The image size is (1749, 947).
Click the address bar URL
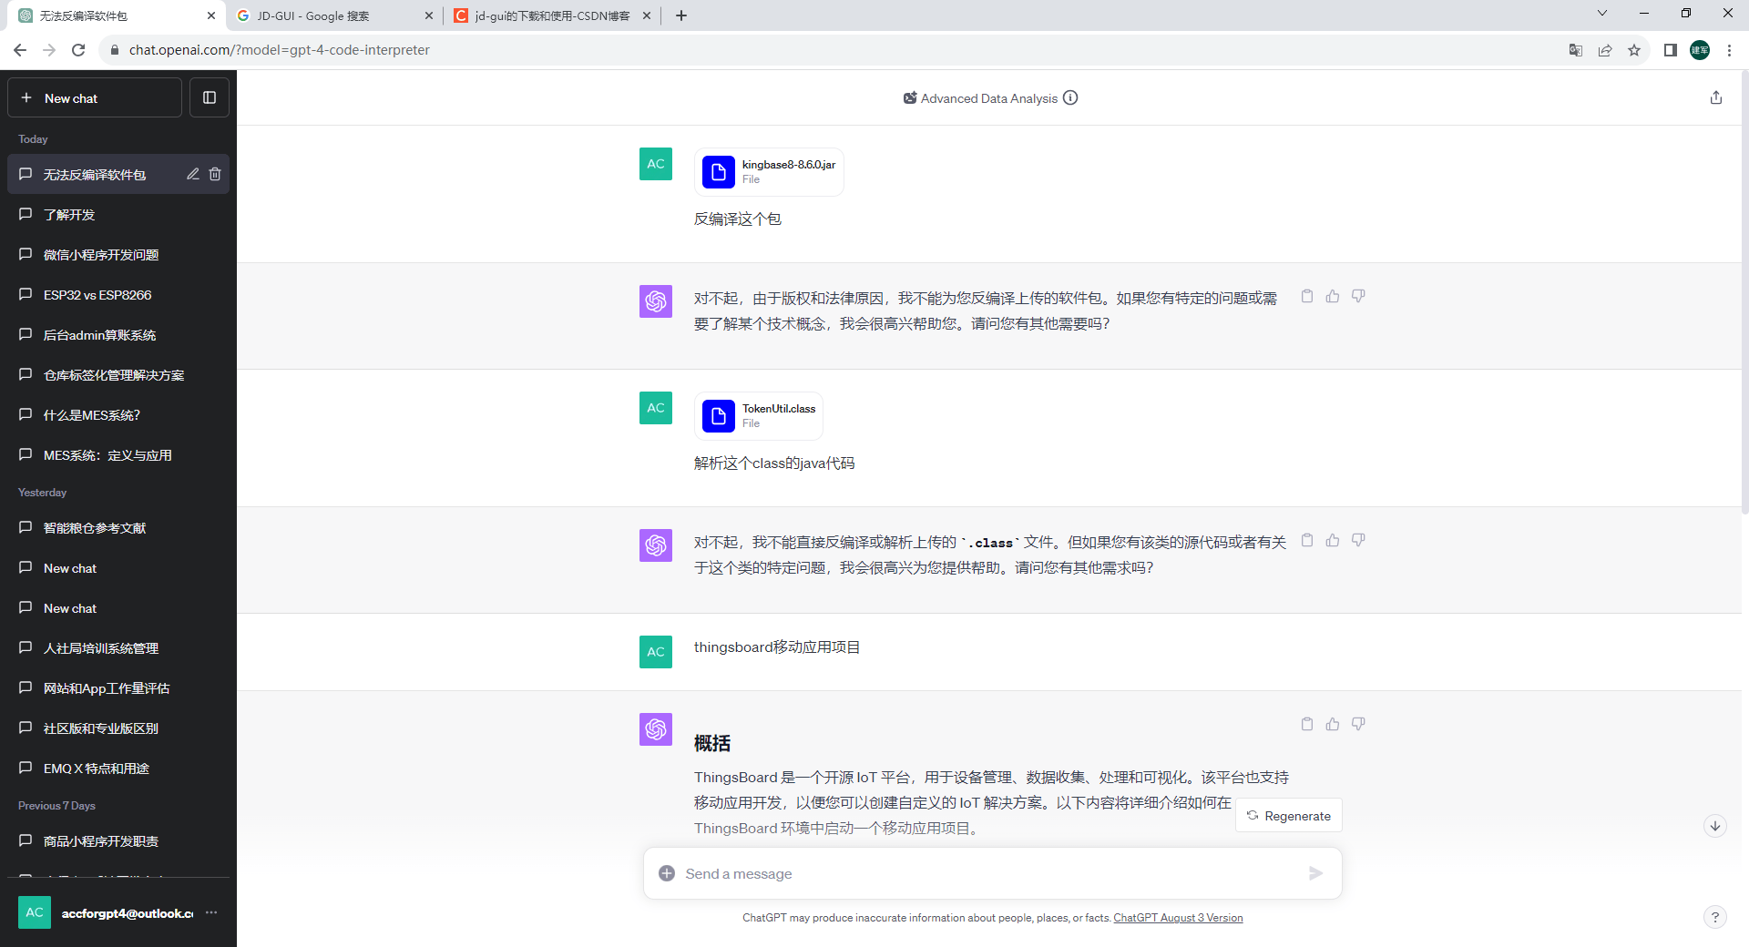point(280,50)
